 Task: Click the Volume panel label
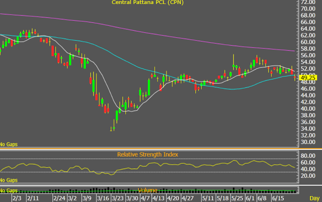(147, 190)
